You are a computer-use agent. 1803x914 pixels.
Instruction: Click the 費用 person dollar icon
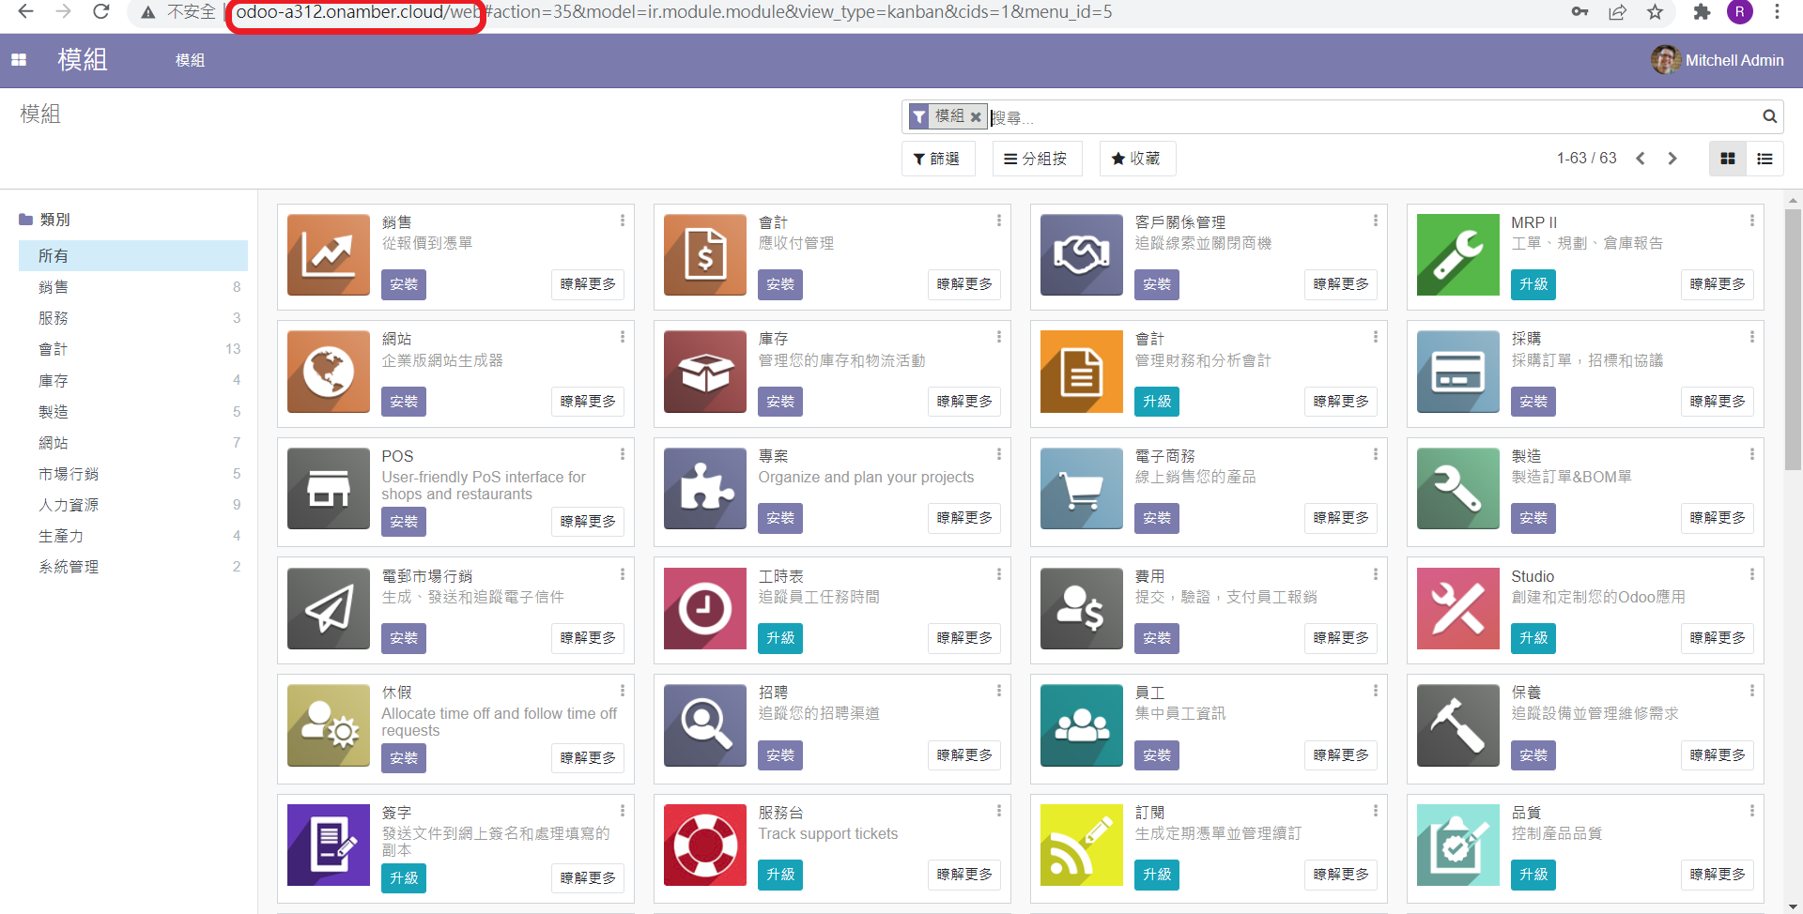pyautogui.click(x=1081, y=609)
